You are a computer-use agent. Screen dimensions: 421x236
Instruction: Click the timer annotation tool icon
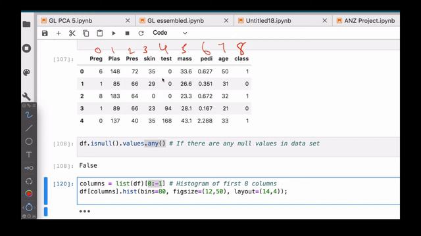click(29, 207)
